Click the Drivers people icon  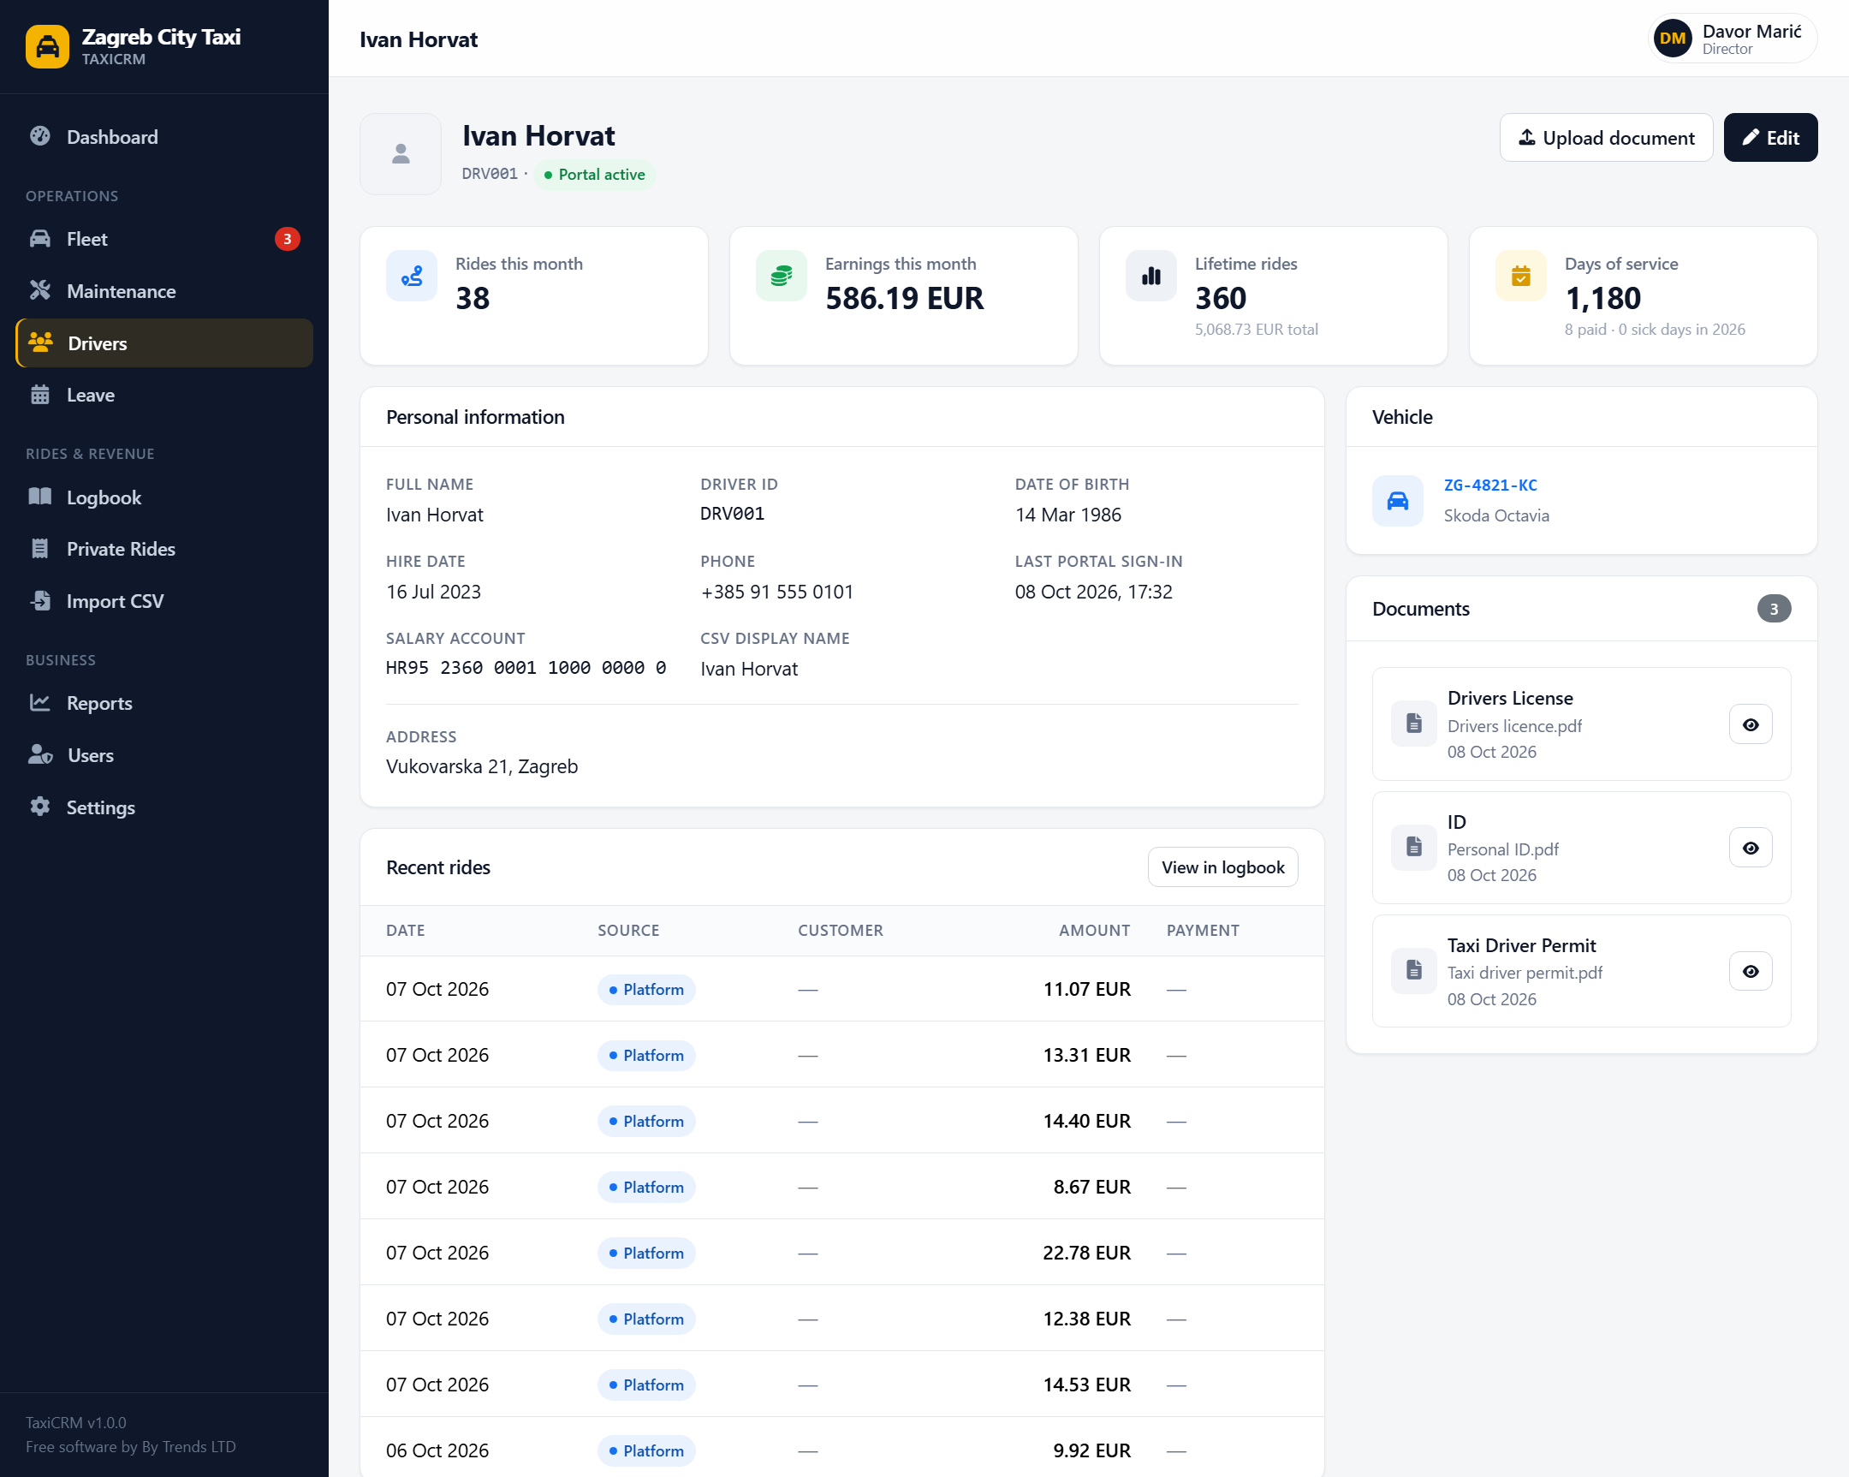click(x=41, y=342)
